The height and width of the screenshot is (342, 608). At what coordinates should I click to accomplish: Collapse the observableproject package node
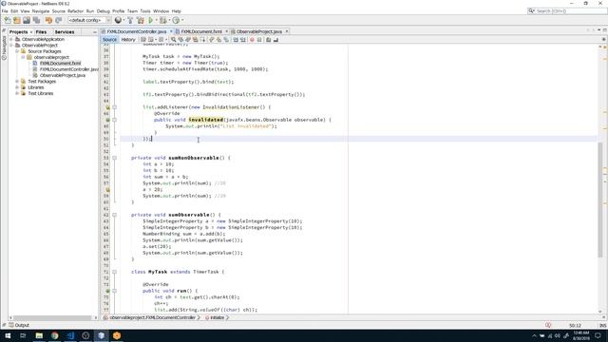point(23,57)
